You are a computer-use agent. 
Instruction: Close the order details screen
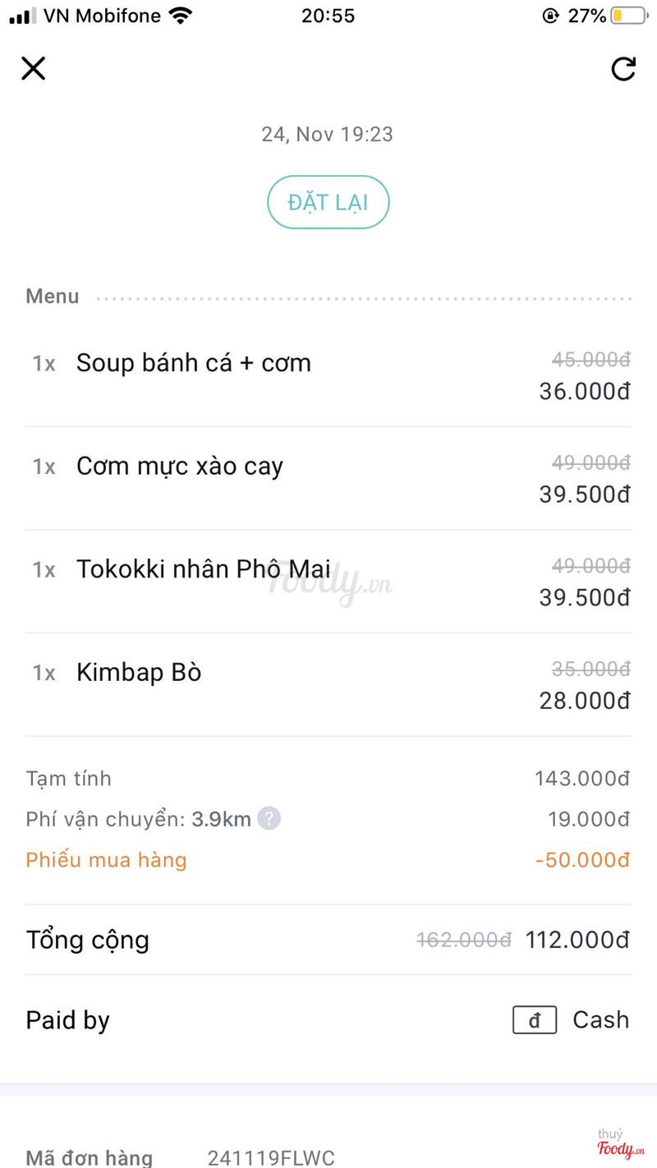34,68
